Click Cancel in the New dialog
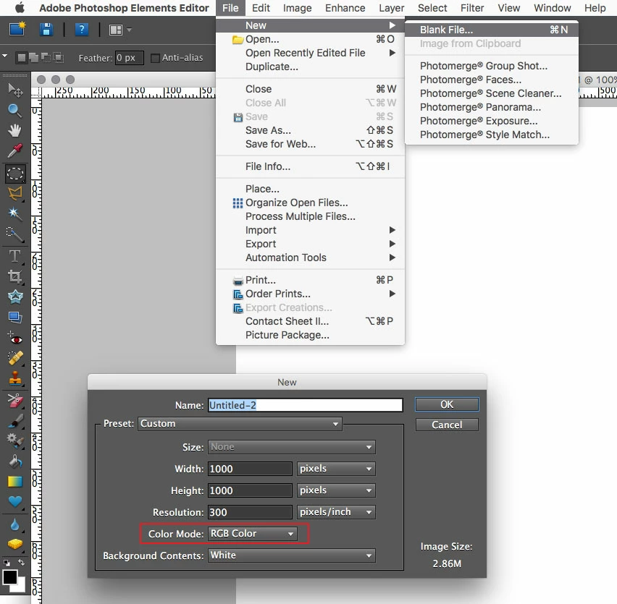This screenshot has width=617, height=604. coord(447,425)
